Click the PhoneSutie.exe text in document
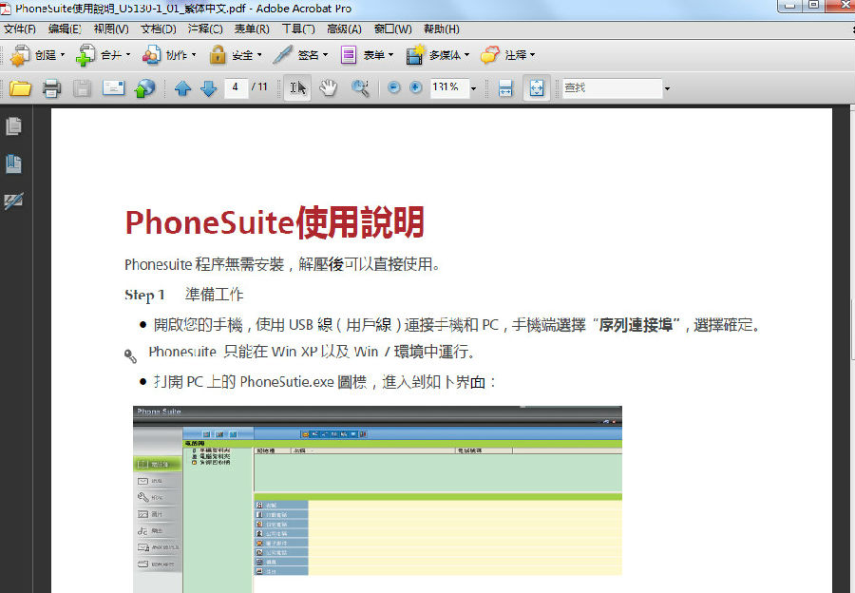The height and width of the screenshot is (593, 855). click(x=287, y=382)
